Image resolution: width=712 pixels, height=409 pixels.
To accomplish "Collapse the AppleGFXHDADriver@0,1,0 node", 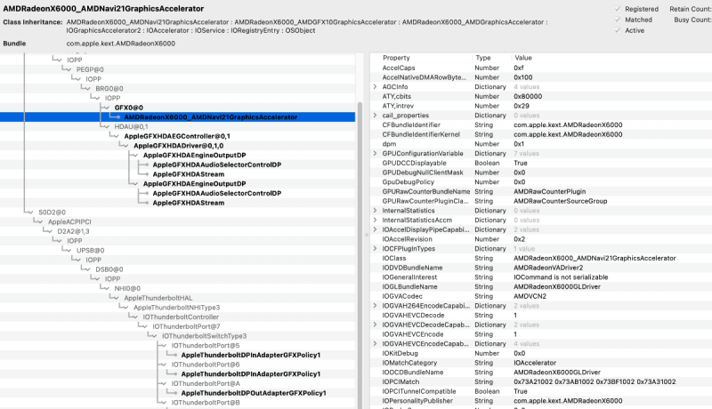I will point(125,146).
